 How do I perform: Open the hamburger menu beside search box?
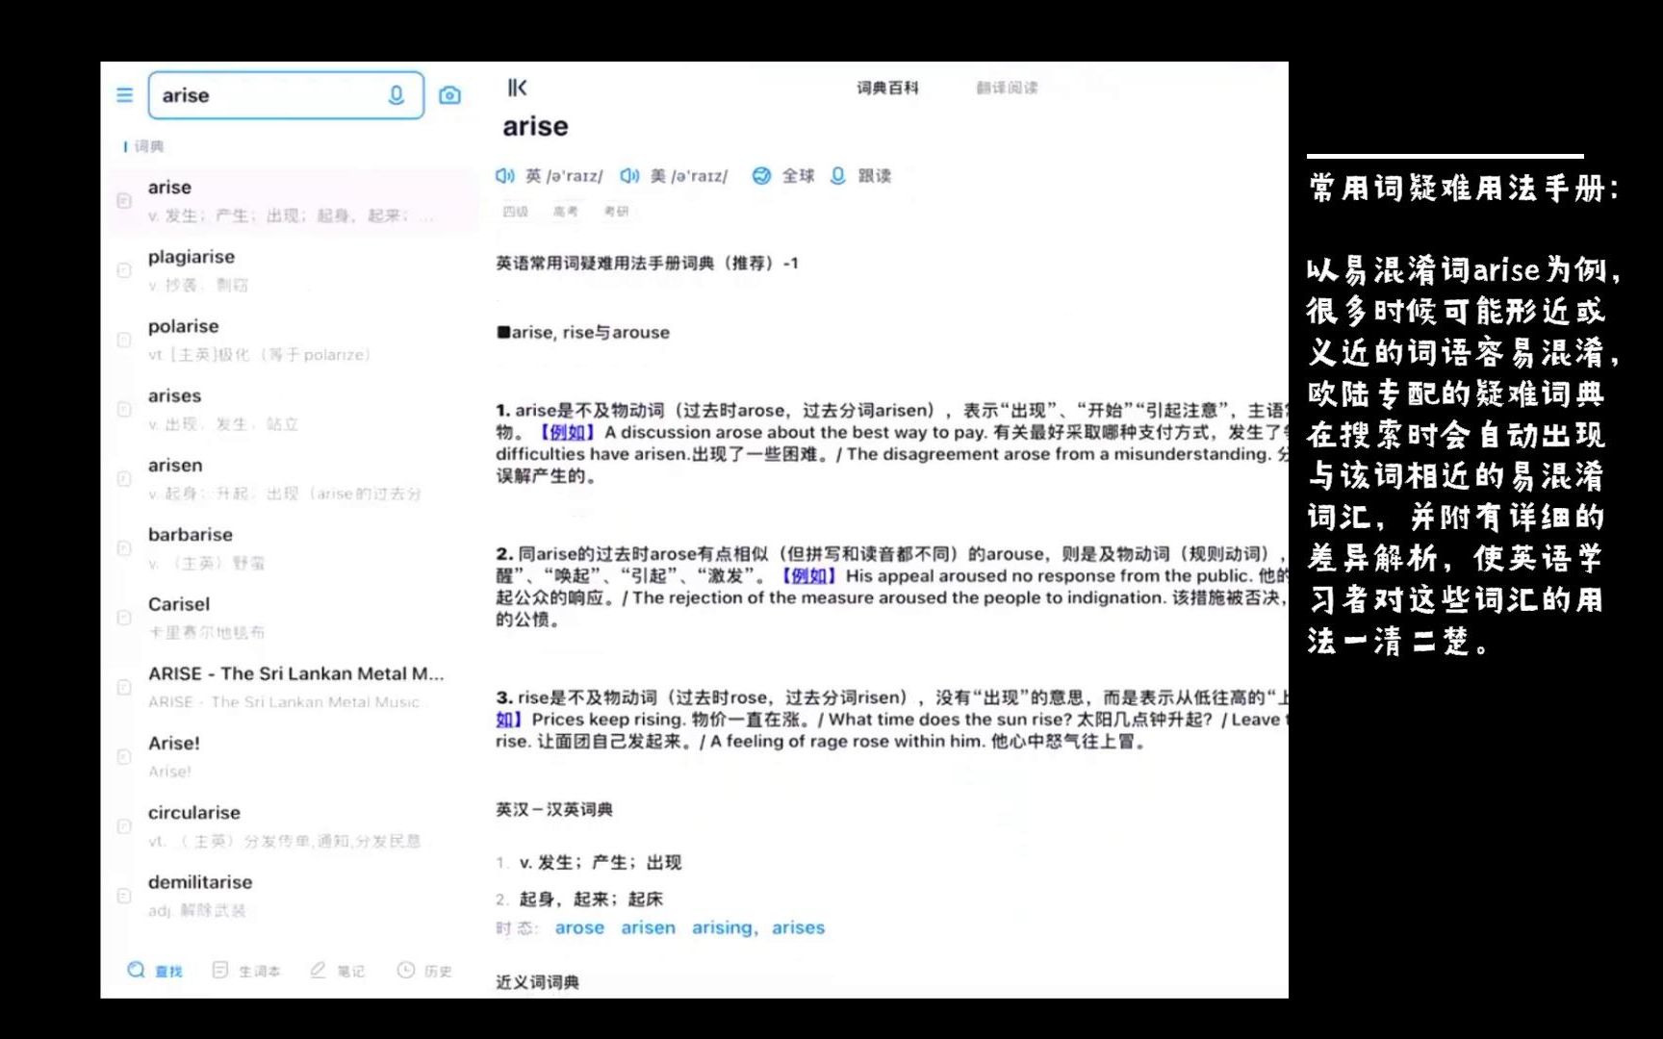[x=124, y=95]
